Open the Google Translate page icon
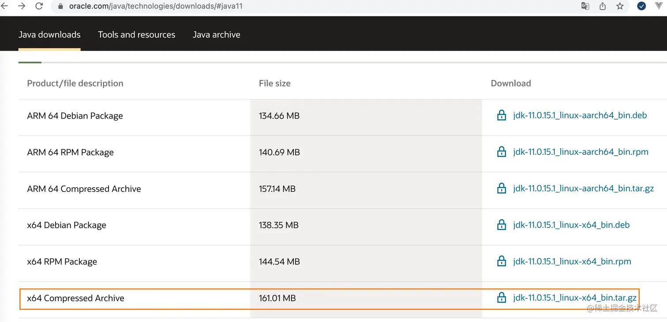This screenshot has width=667, height=322. 585,6
